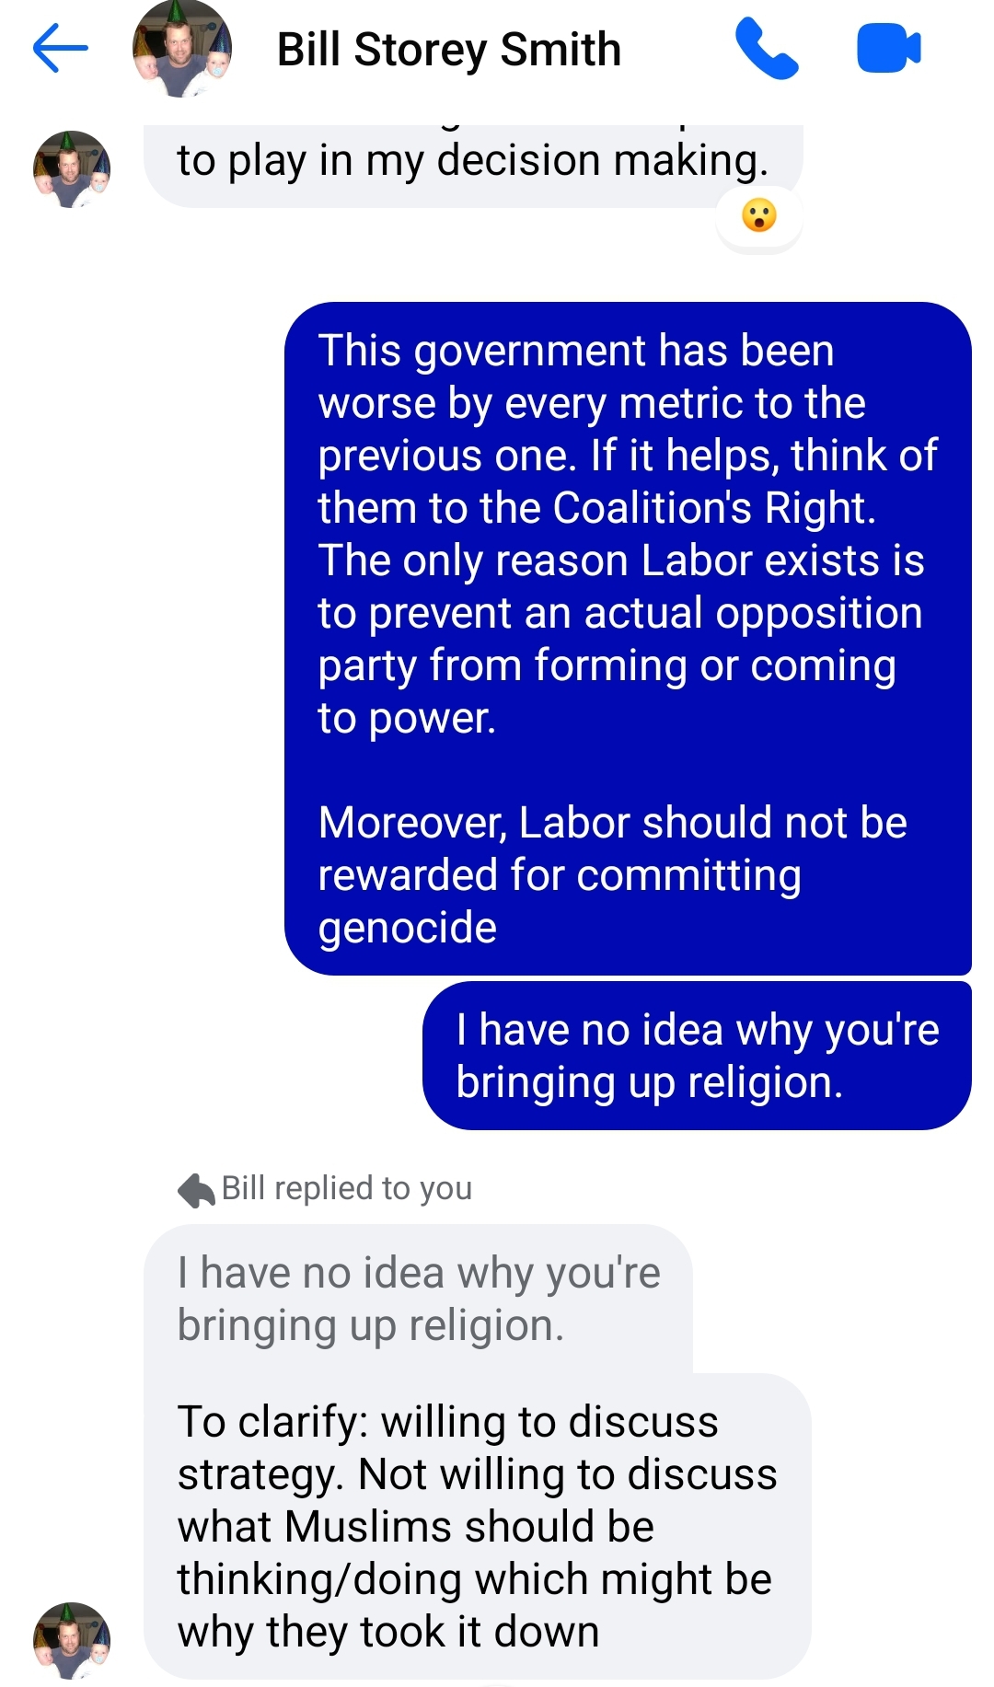994x1687 pixels.
Task: Start a voice call with Bill
Action: pos(767,50)
